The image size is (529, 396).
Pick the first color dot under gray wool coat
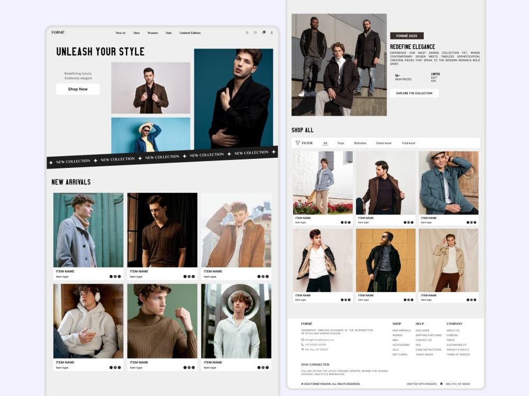(111, 277)
